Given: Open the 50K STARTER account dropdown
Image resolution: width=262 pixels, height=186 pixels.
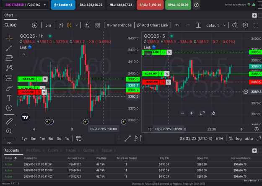Looking at the screenshot, I should 26,5.
